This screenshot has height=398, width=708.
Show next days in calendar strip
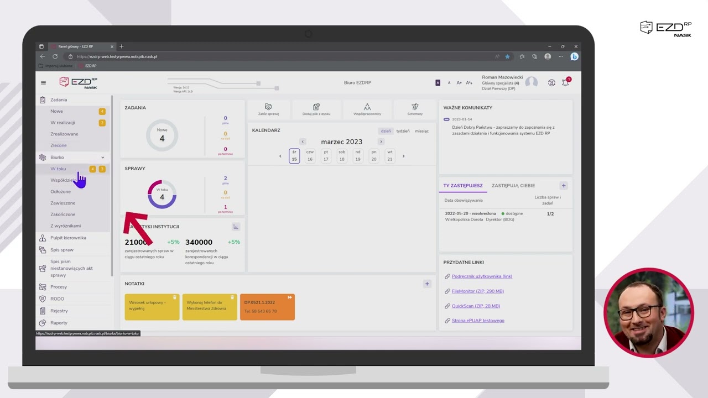pyautogui.click(x=403, y=156)
